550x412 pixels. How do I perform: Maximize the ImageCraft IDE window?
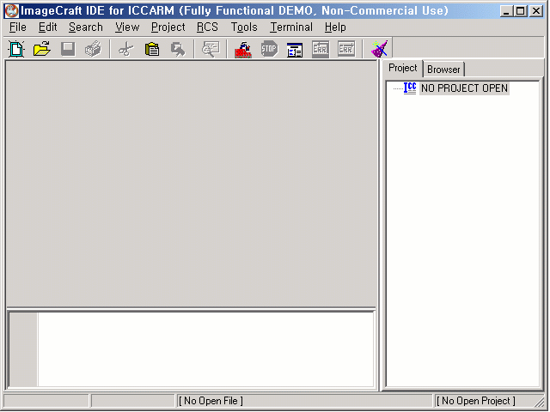click(520, 11)
